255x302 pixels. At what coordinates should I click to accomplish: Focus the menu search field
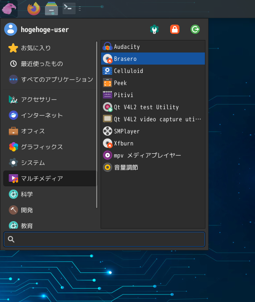(104, 239)
